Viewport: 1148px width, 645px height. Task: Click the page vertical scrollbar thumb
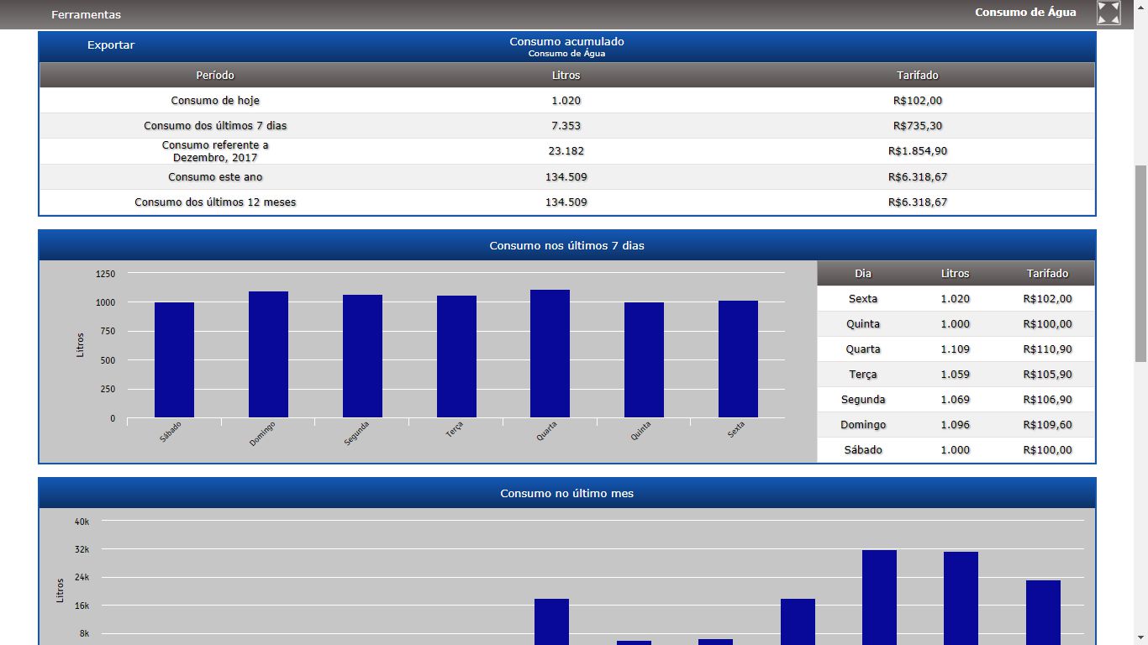click(x=1141, y=264)
